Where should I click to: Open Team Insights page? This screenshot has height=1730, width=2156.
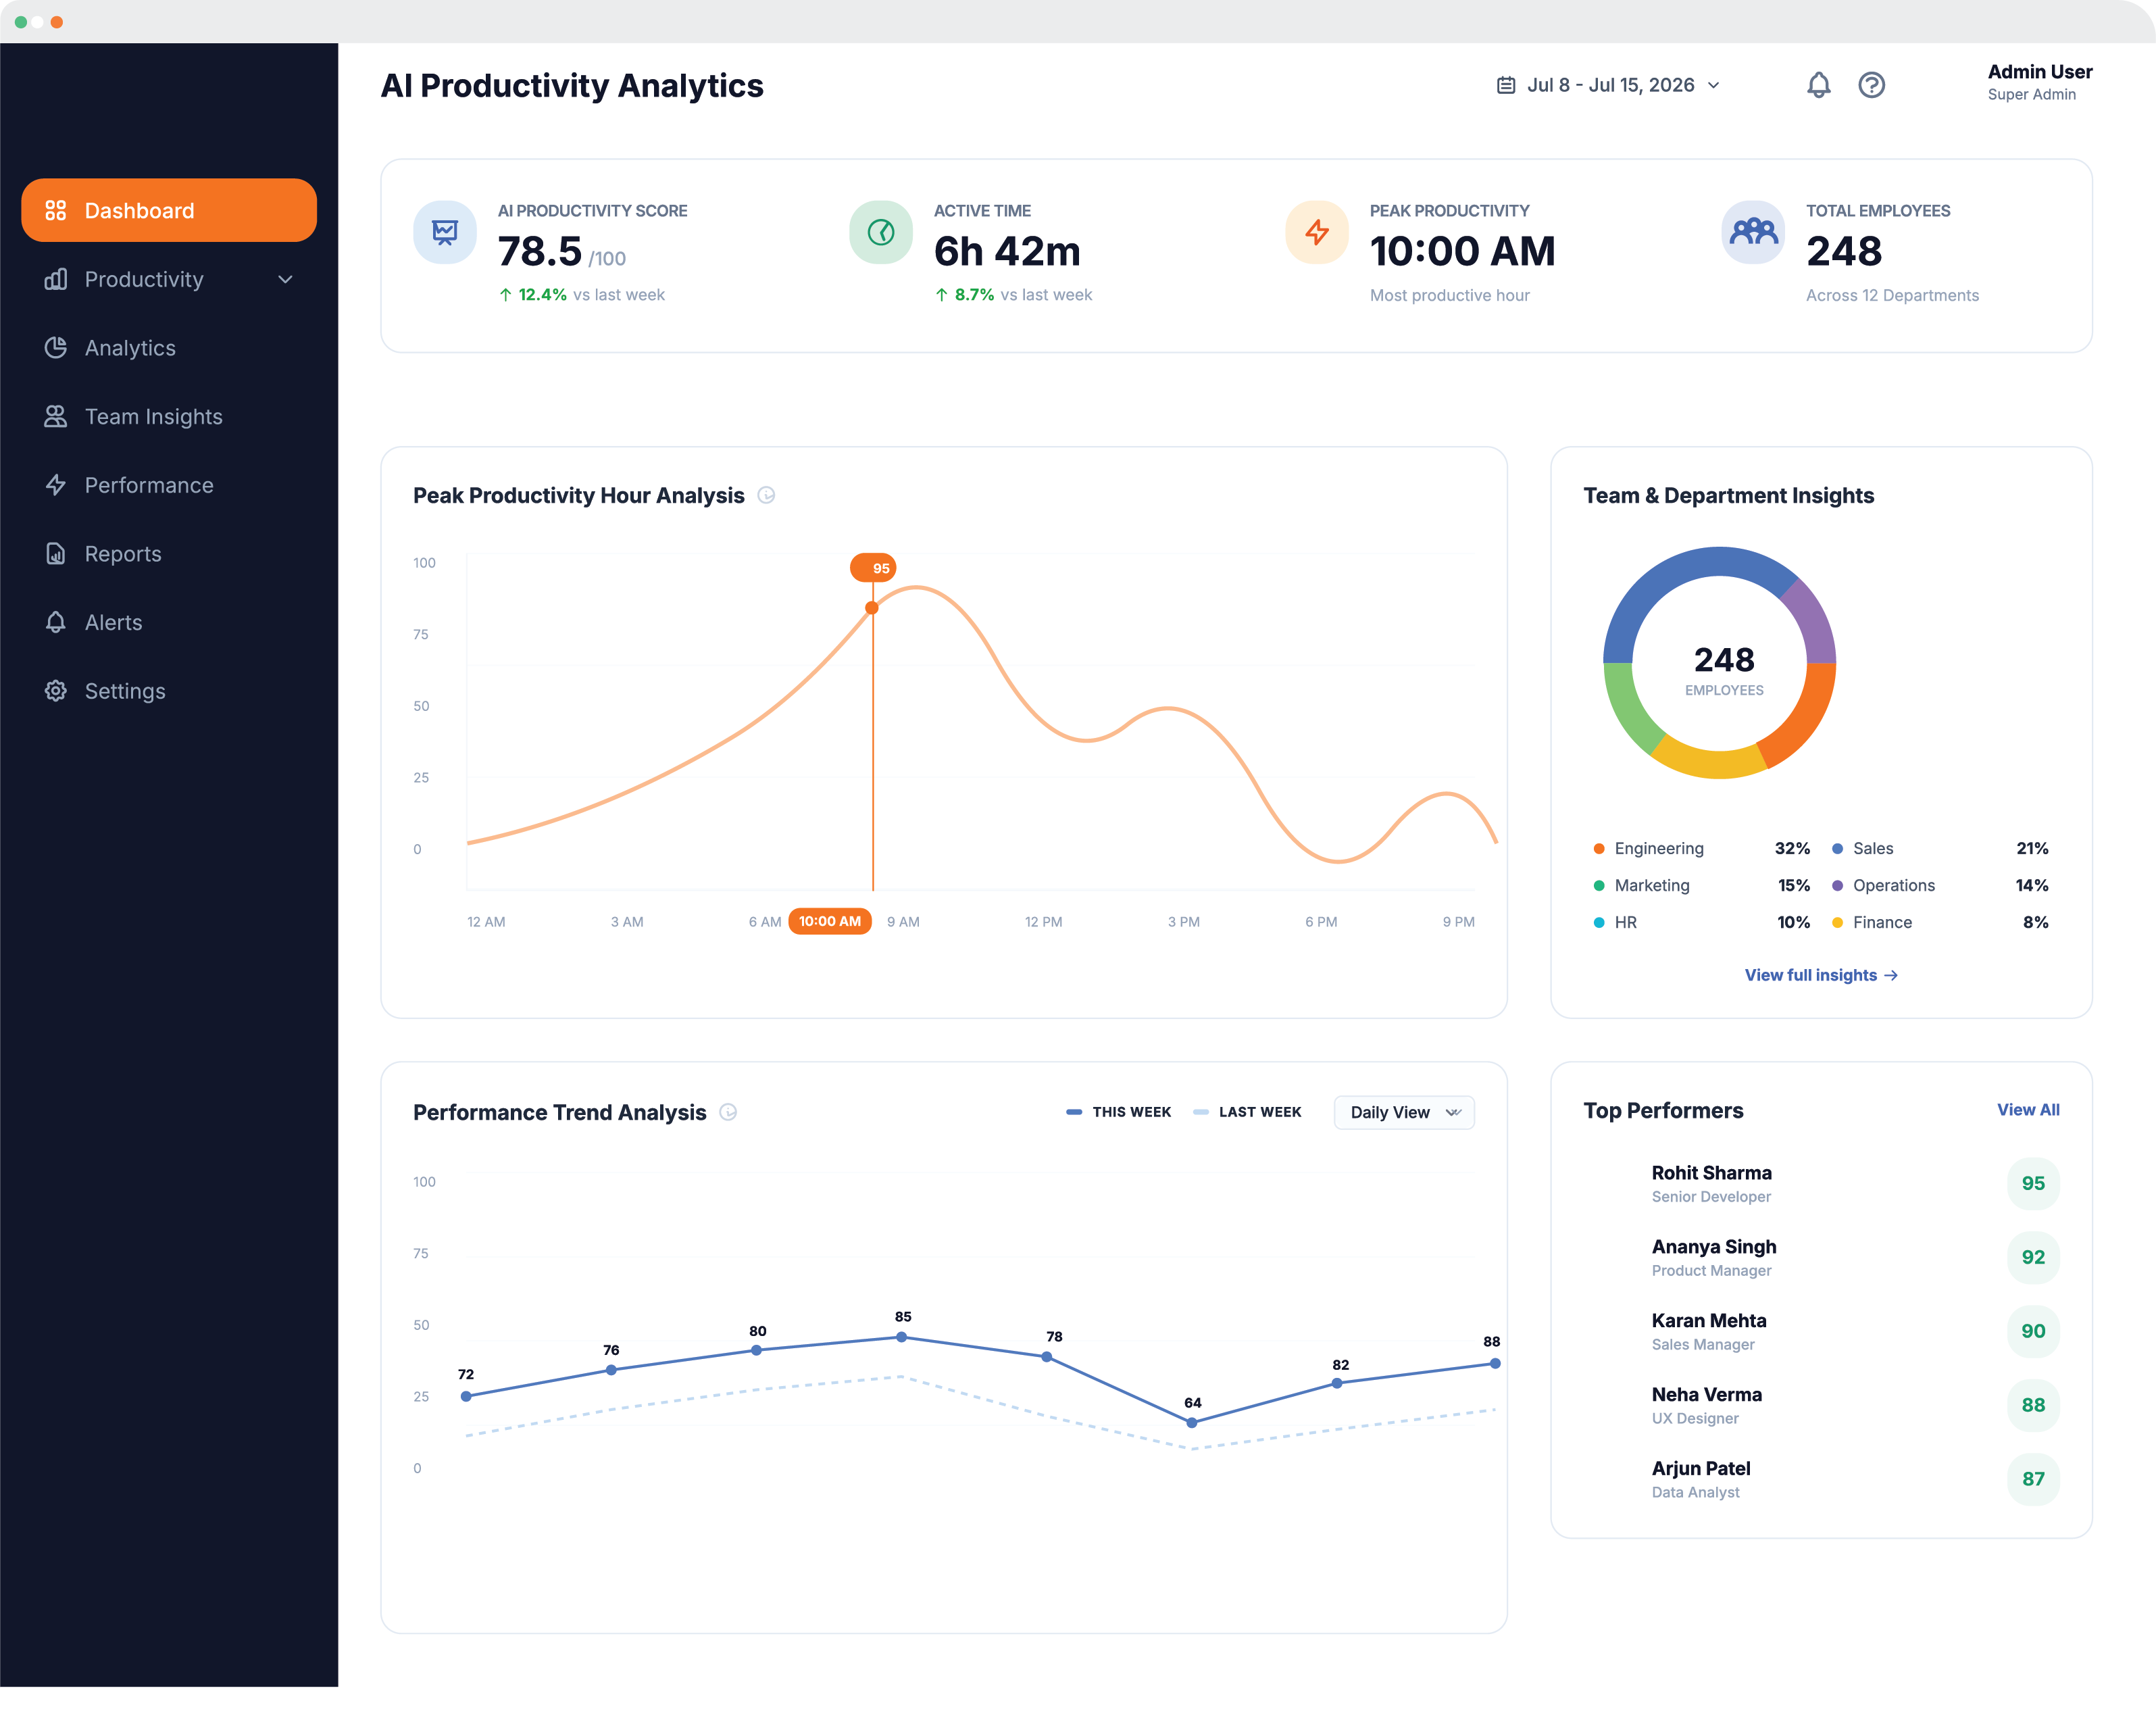tap(169, 416)
